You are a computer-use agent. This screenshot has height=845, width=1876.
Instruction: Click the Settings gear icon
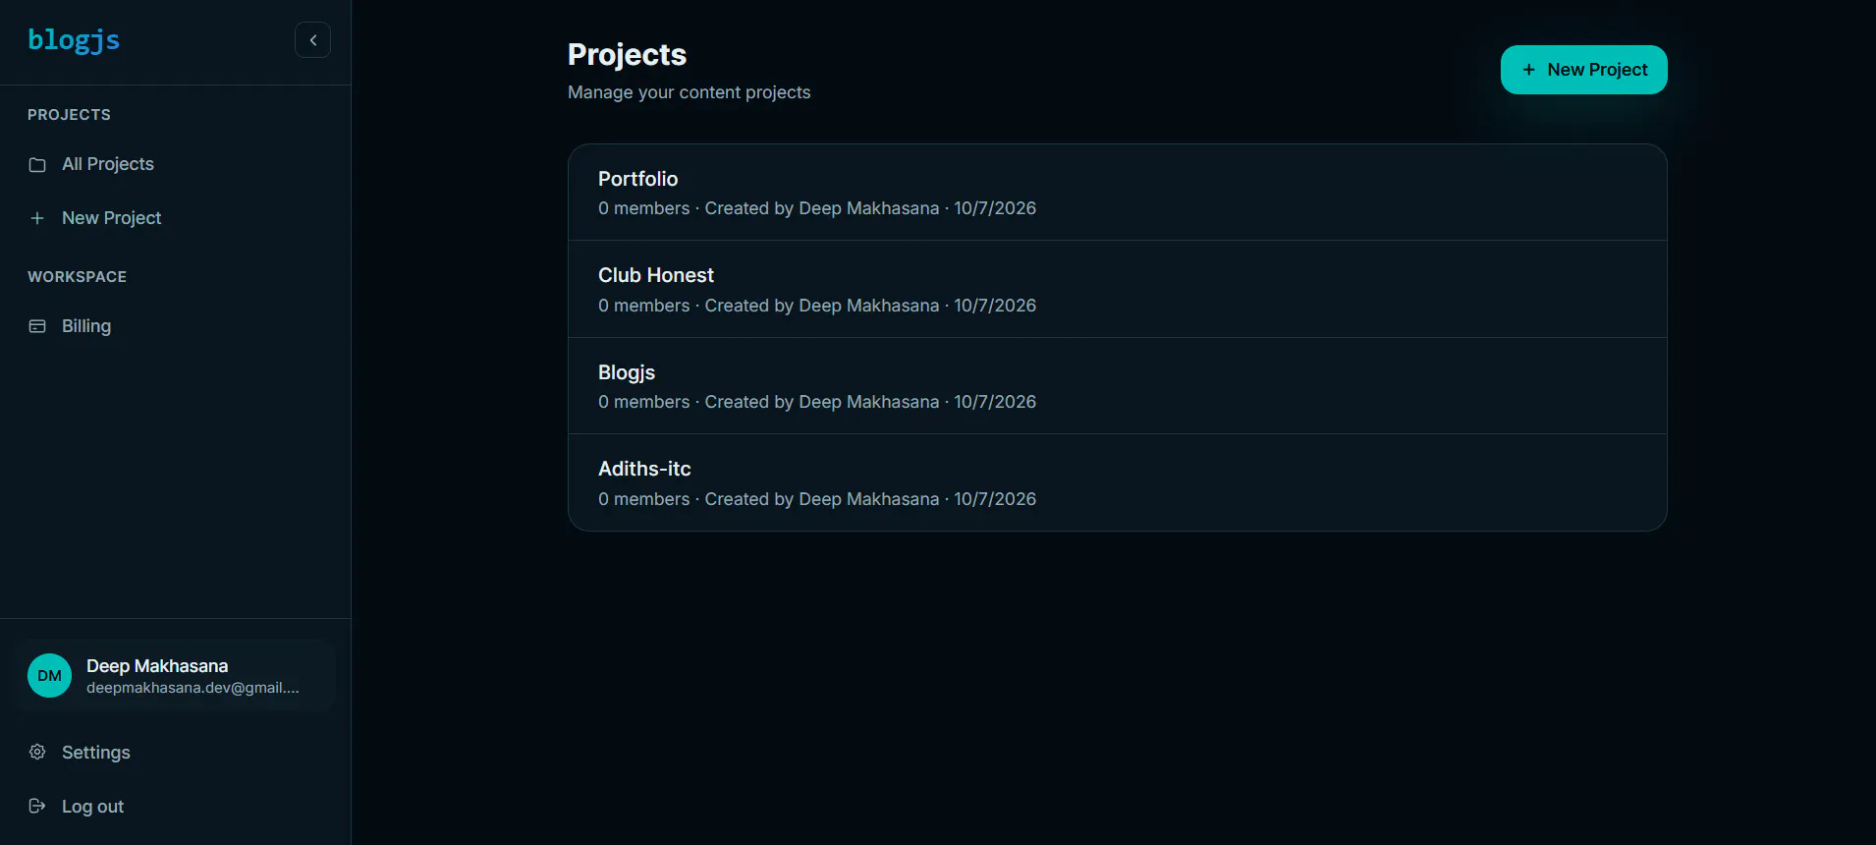[37, 753]
